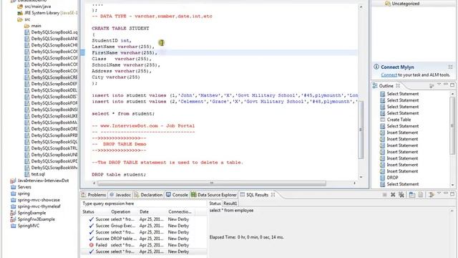Click the grayed Terminate square icon in SQL Results
Image resolution: width=458 pixels, height=258 pixels.
coord(384,194)
